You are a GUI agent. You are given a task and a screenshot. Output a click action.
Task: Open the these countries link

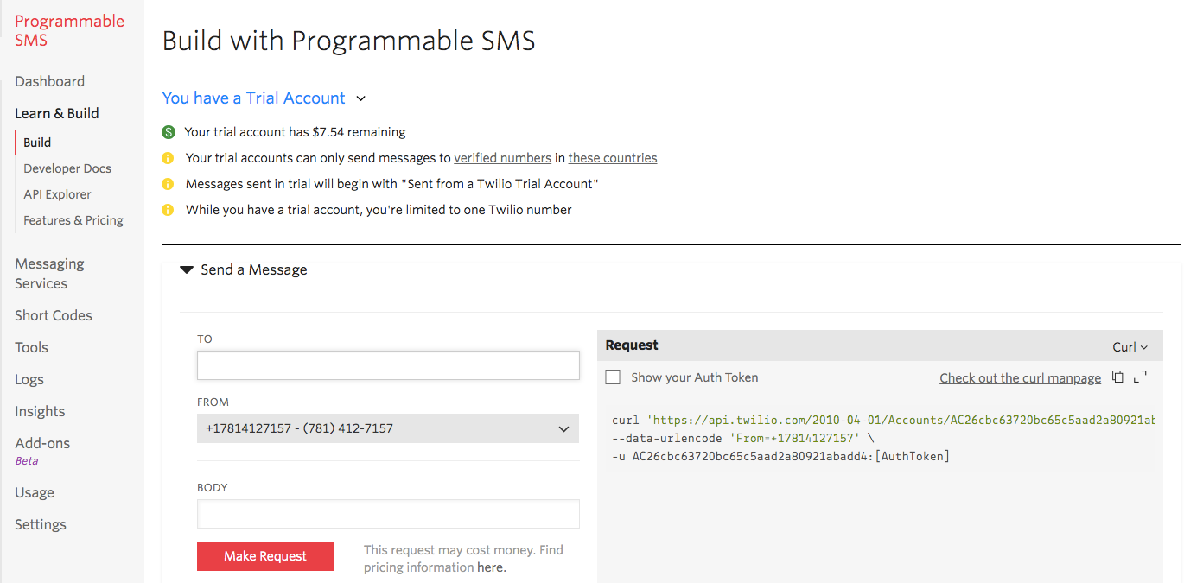pyautogui.click(x=612, y=157)
